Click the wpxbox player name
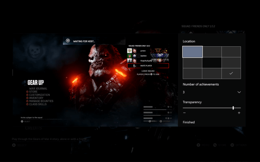Viewport: 260px width, 162px height. coord(143,56)
